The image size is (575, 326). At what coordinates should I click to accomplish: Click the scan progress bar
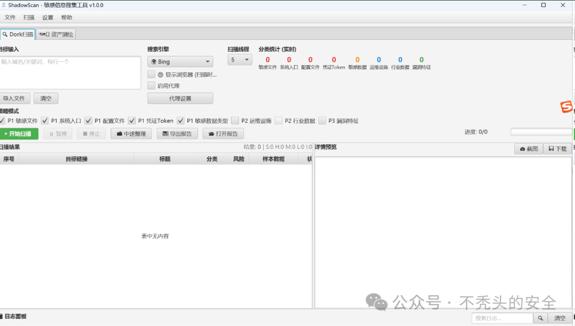[541, 132]
